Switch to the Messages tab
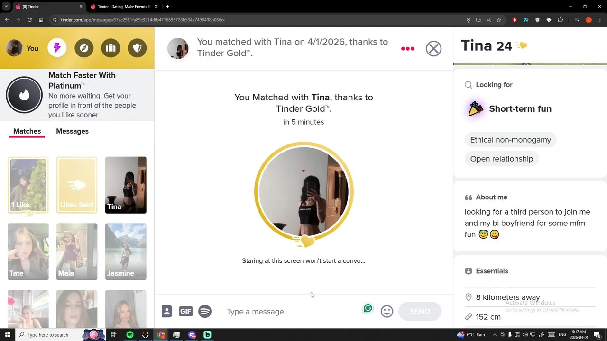 [x=72, y=131]
